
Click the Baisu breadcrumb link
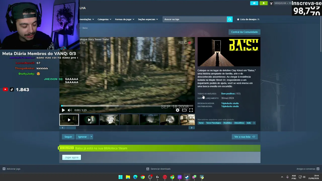coord(85,28)
